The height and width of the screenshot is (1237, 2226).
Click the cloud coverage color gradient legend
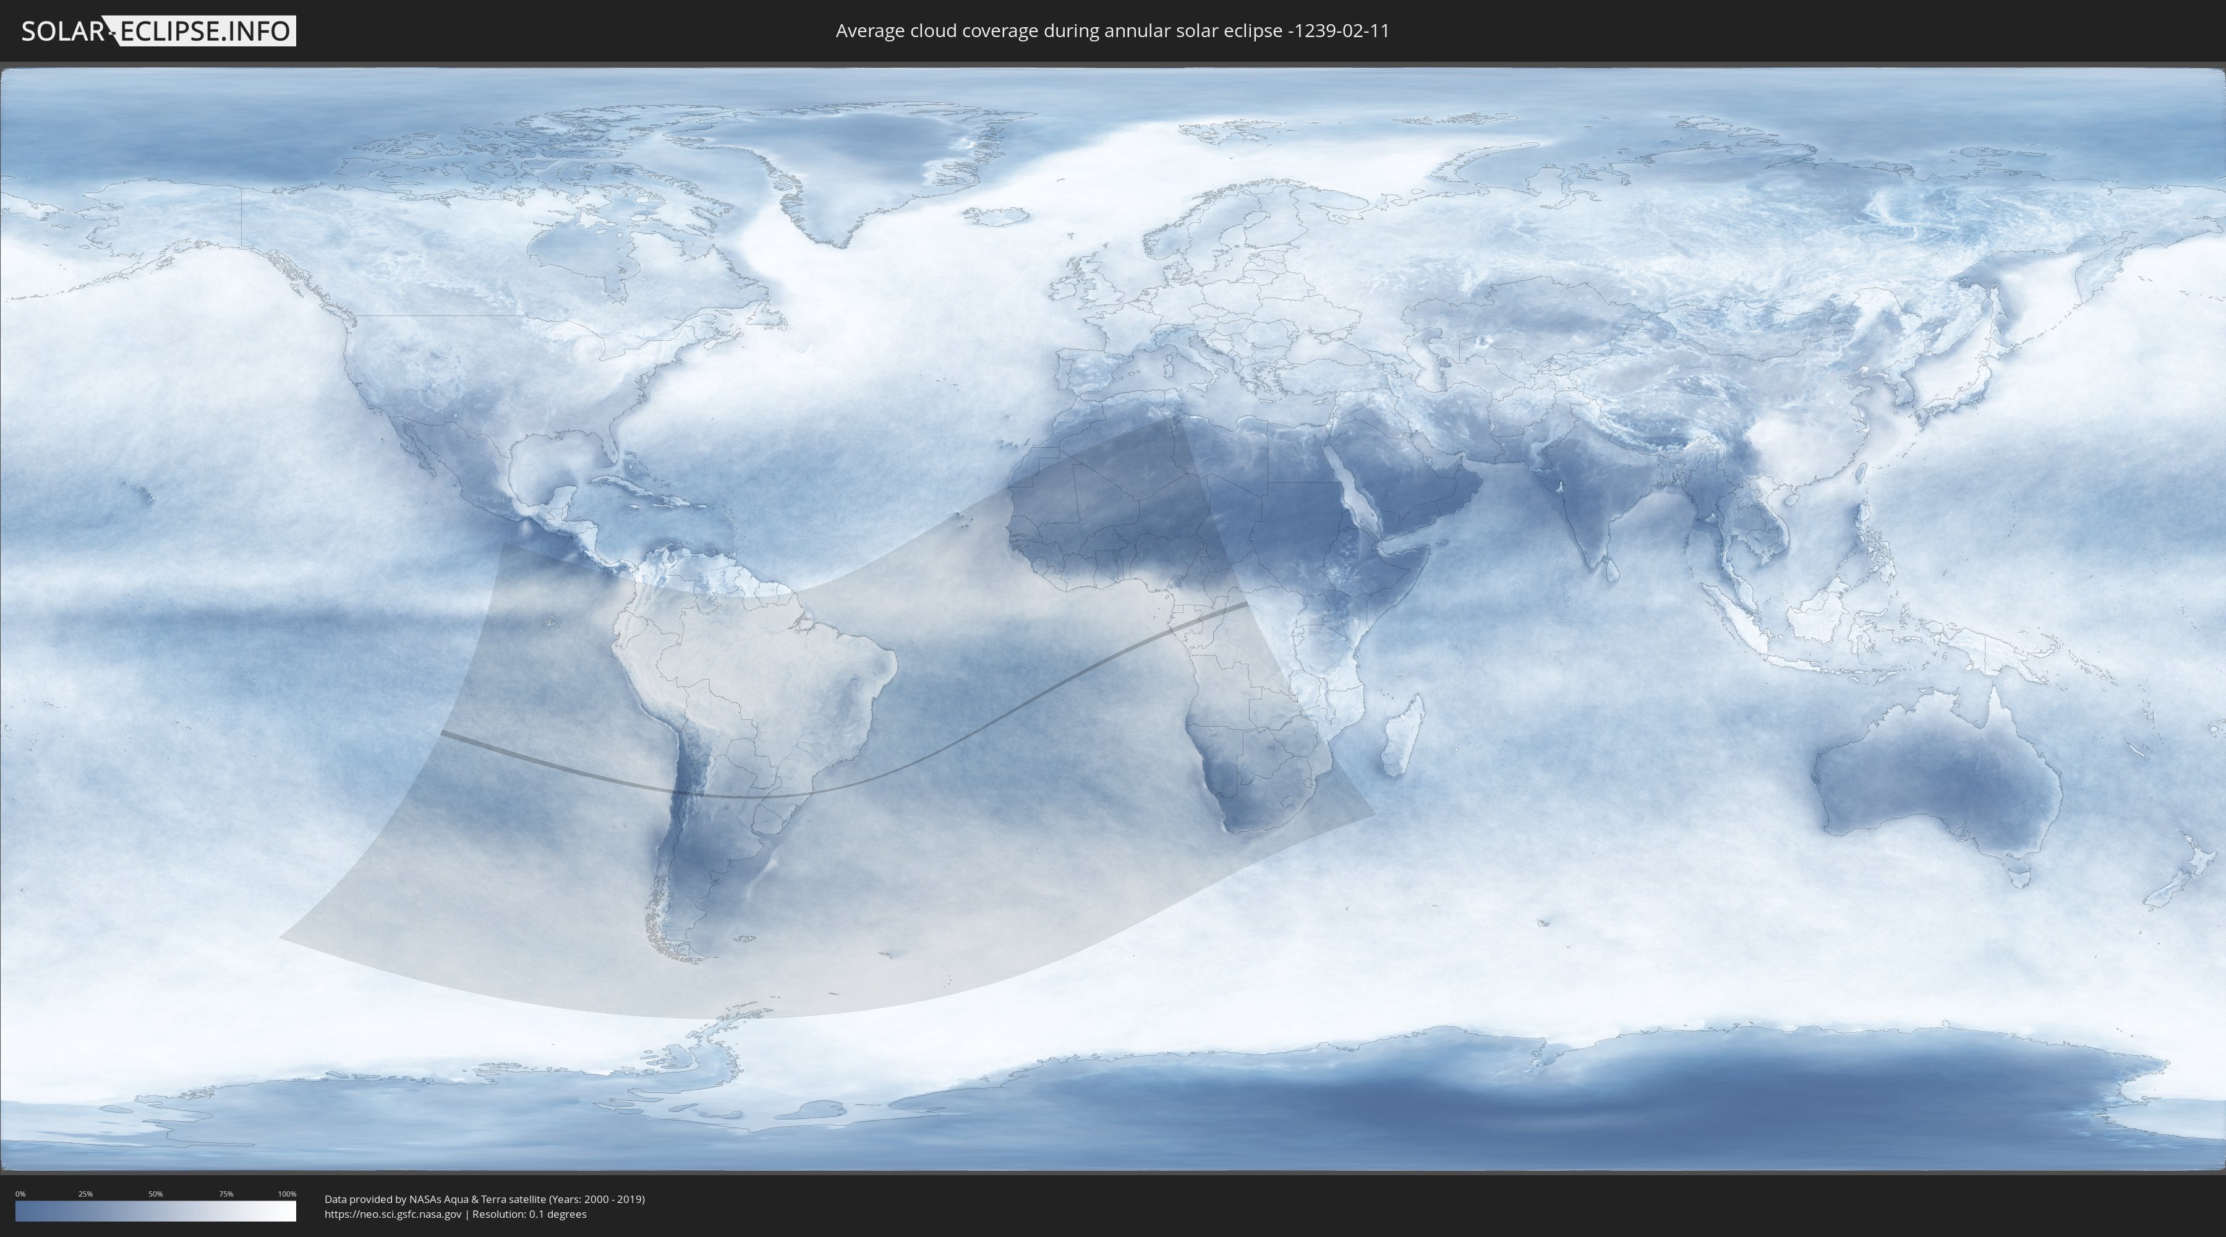156,1211
